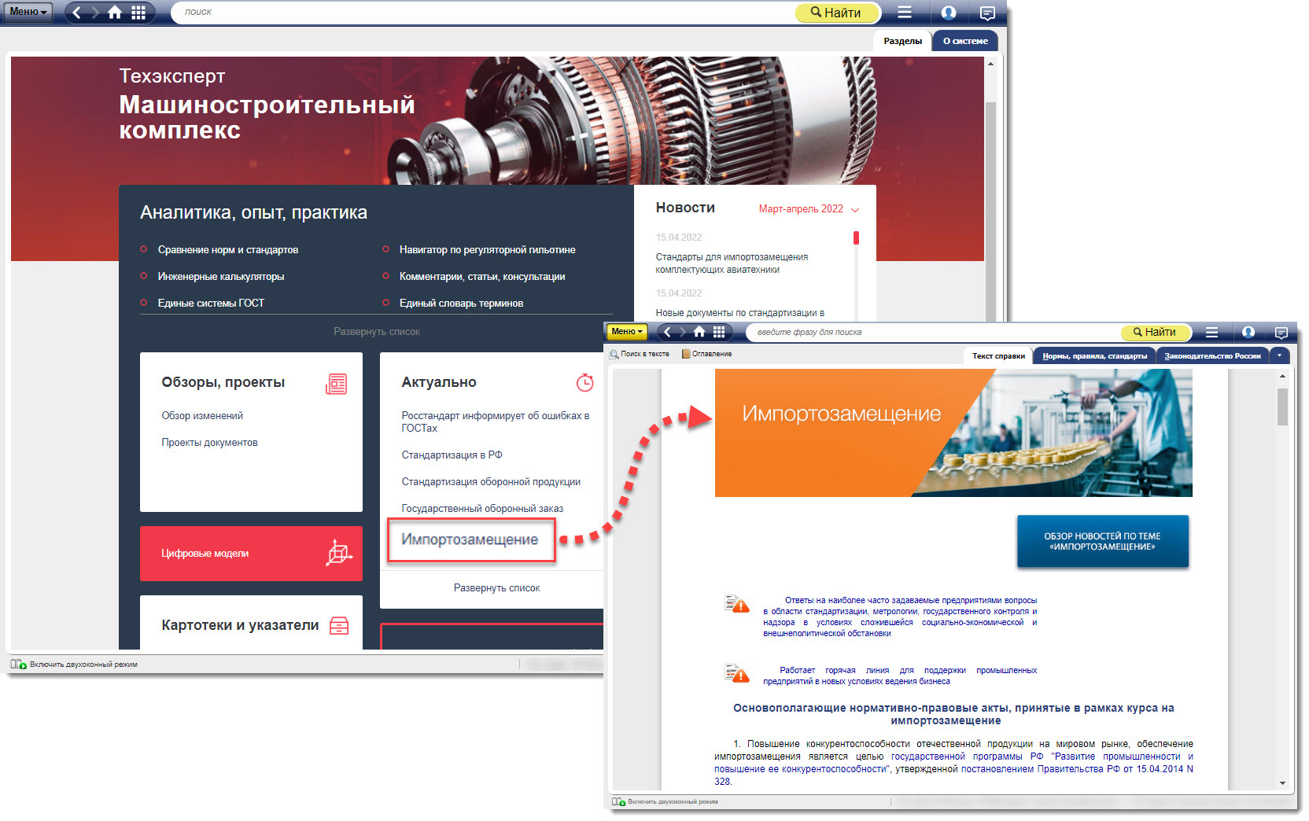
Task: Go back using the arrow in the front window
Action: (x=667, y=332)
